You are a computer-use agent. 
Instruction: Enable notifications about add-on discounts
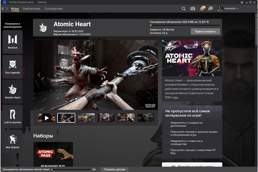167,123
